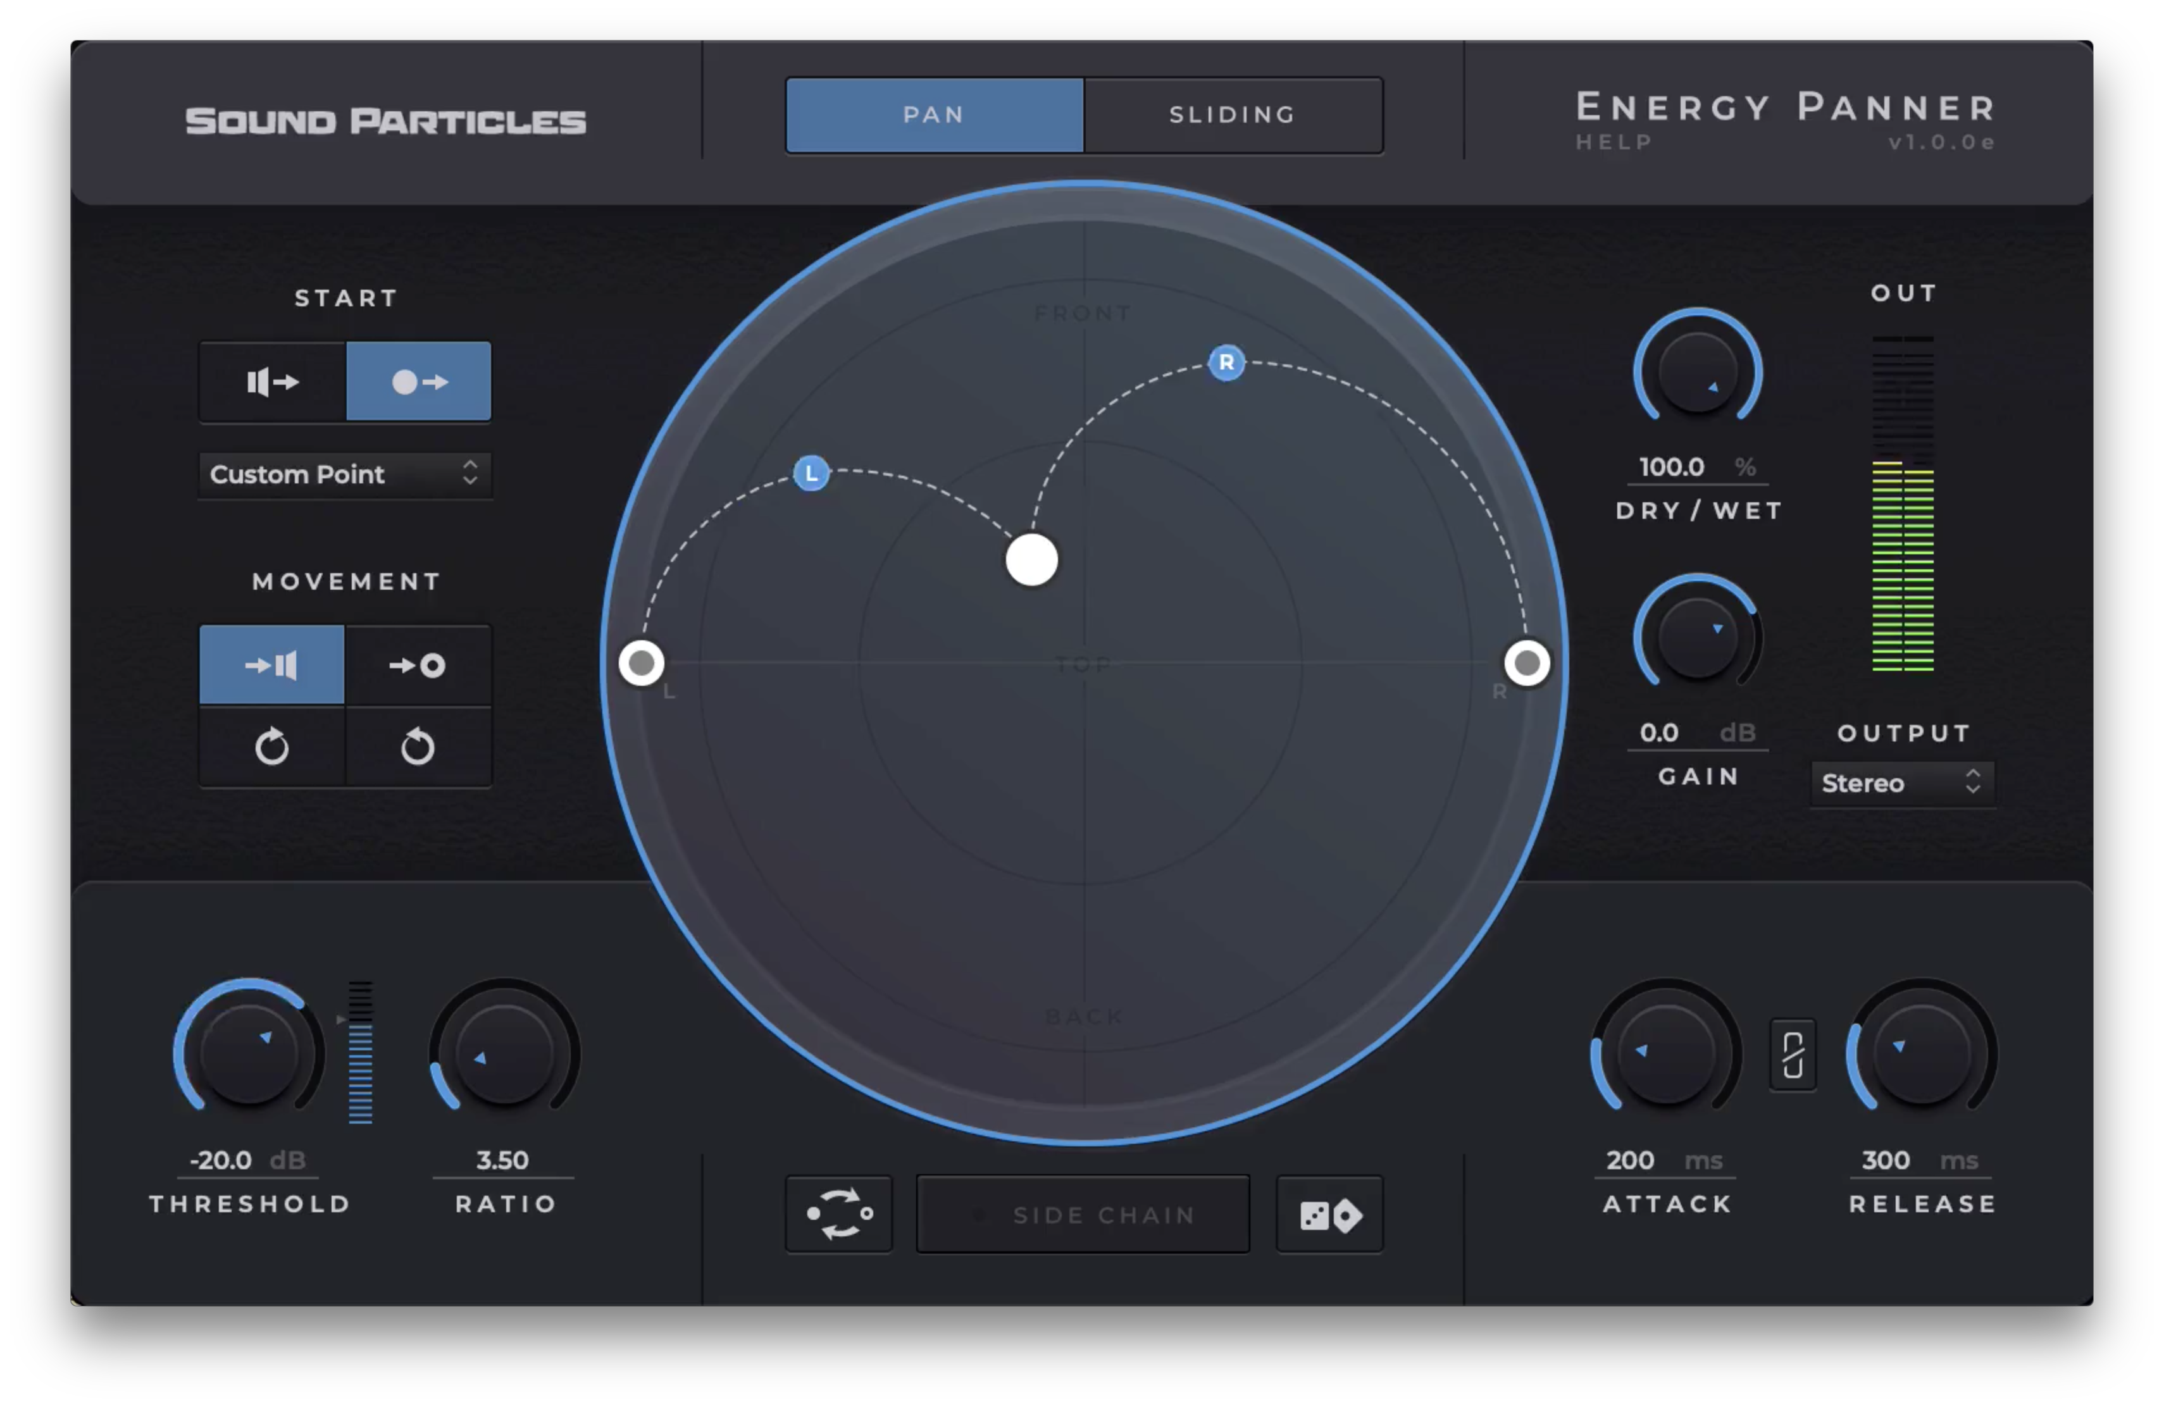This screenshot has width=2164, height=1407.
Task: Open the Help link
Action: click(x=1614, y=143)
